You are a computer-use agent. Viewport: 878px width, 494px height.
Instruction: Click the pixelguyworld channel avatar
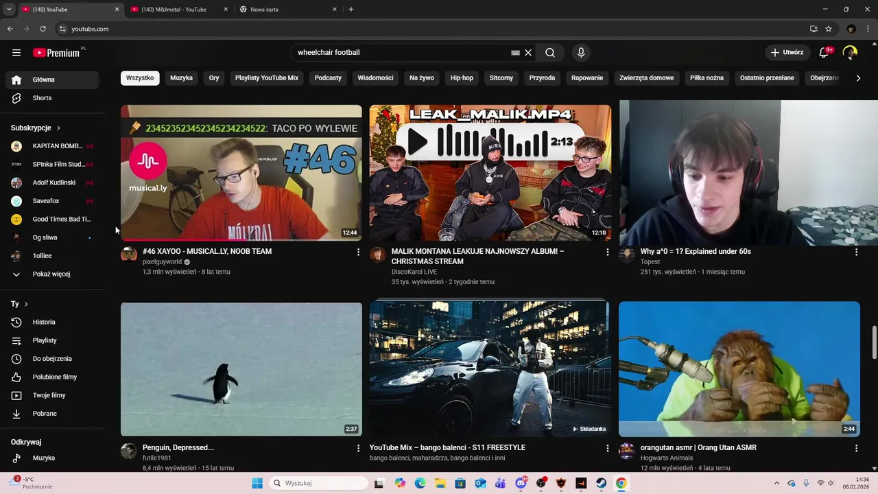(x=129, y=255)
